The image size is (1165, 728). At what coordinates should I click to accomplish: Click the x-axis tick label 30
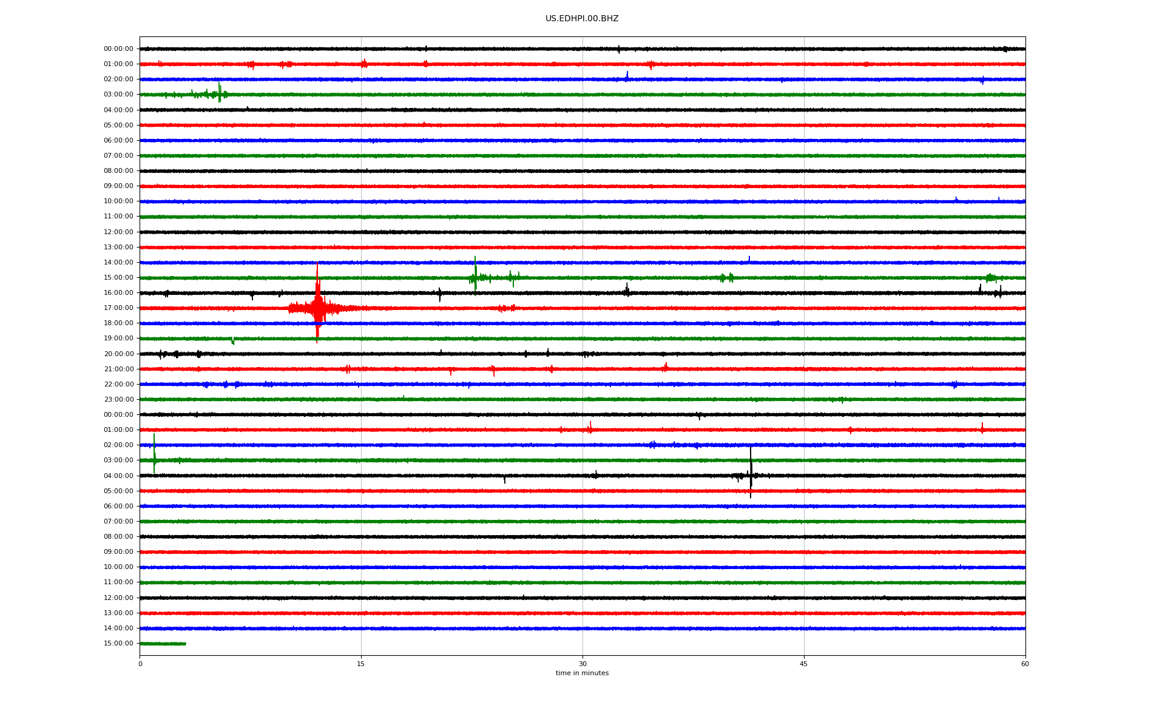(x=582, y=664)
